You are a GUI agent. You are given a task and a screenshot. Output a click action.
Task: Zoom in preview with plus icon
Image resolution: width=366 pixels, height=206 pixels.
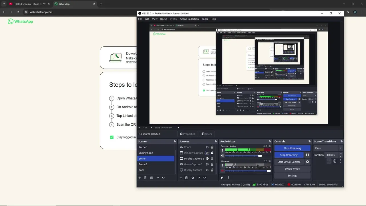(x=152, y=127)
